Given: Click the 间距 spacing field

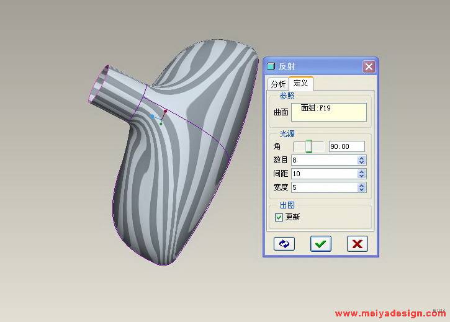Looking at the screenshot, I should coord(325,174).
